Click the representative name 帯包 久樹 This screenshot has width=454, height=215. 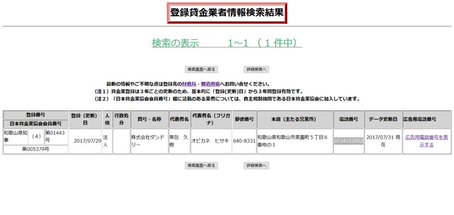(179, 141)
